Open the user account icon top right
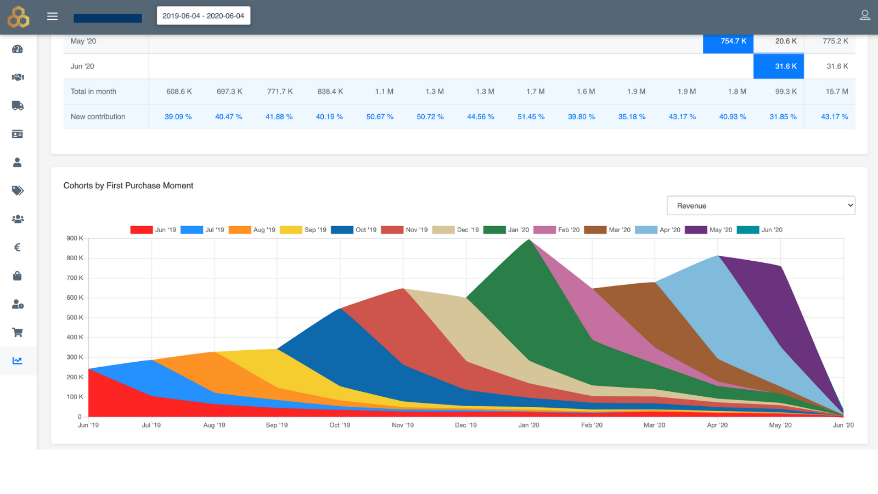Image resolution: width=878 pixels, height=494 pixels. point(865,15)
